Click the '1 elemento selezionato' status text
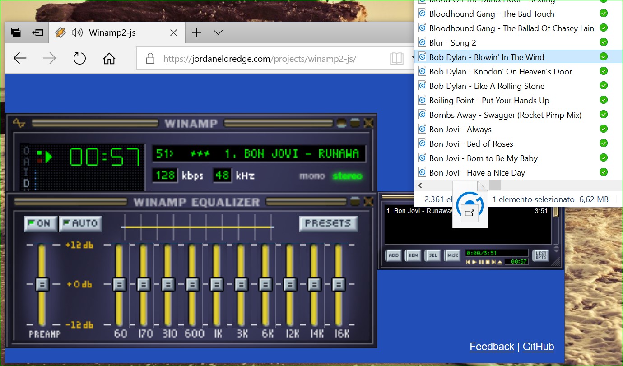This screenshot has width=623, height=366. point(533,199)
